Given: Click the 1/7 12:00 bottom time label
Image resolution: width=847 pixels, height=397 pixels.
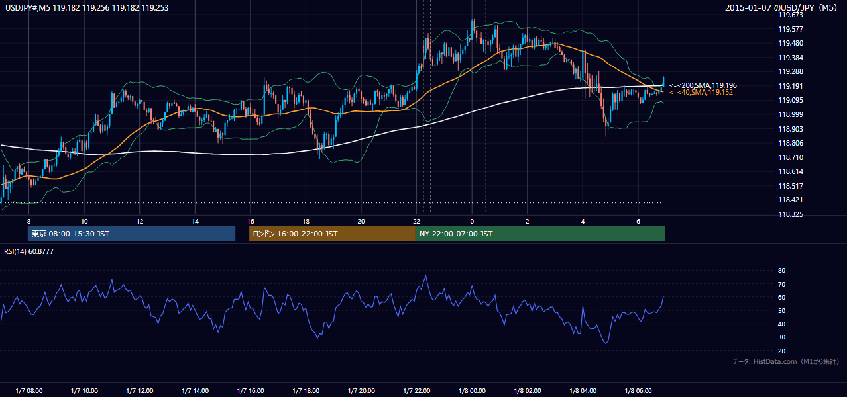Looking at the screenshot, I should point(139,391).
